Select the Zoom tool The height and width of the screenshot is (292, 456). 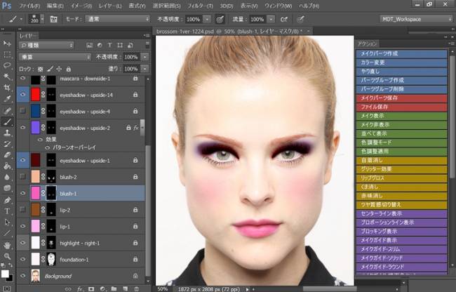7,256
